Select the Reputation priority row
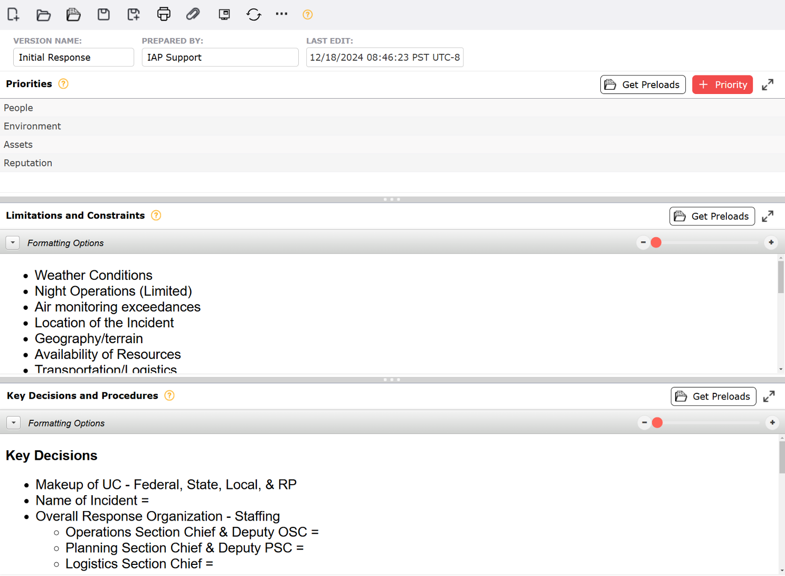The image size is (785, 576). [28, 163]
